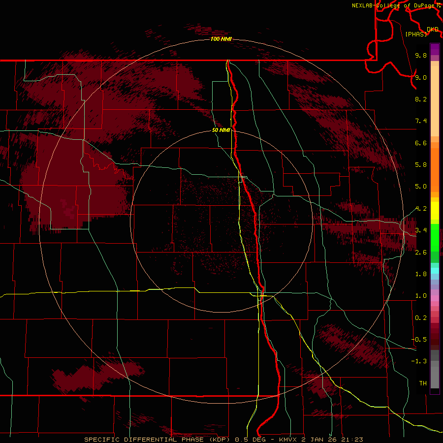
Task: Click the 2 JAN 26 date text
Action: point(320,440)
